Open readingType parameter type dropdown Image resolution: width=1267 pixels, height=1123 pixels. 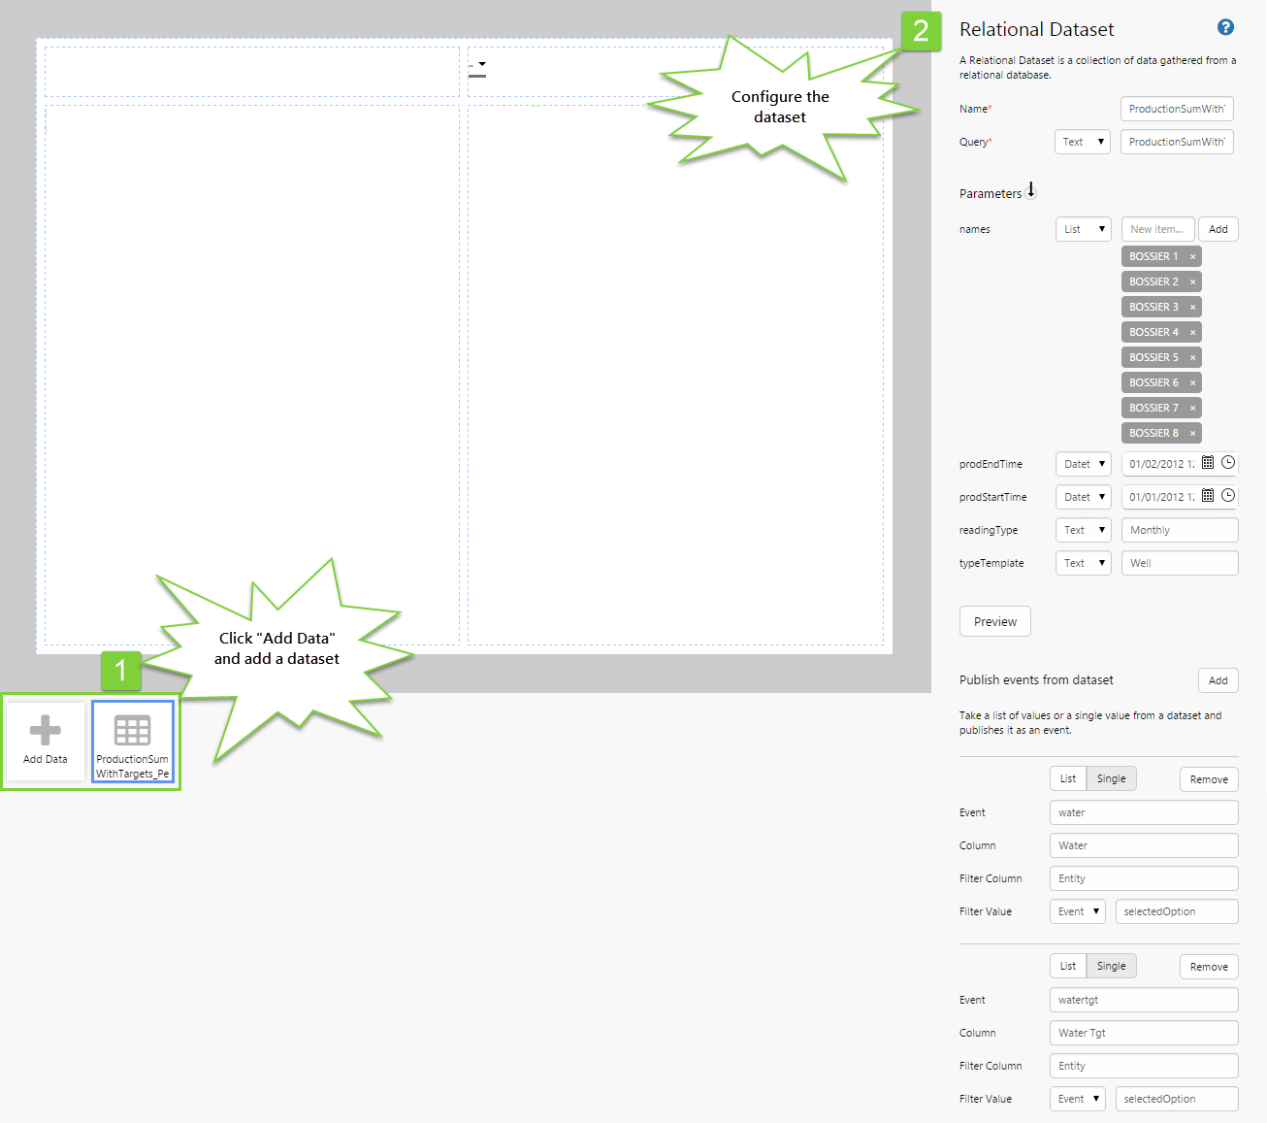tap(1083, 531)
